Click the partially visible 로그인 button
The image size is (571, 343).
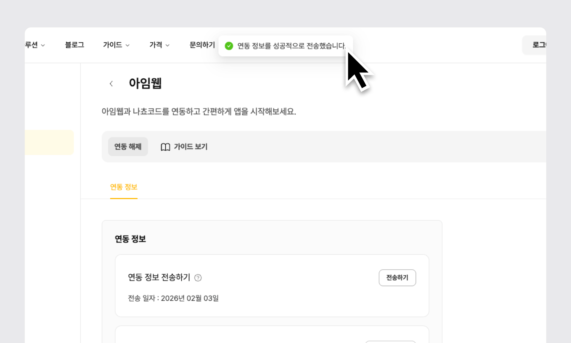pos(537,45)
